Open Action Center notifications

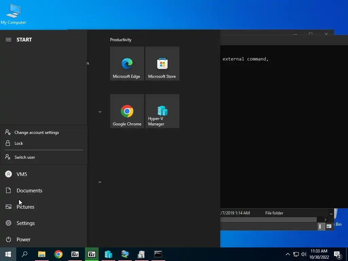pos(337,255)
